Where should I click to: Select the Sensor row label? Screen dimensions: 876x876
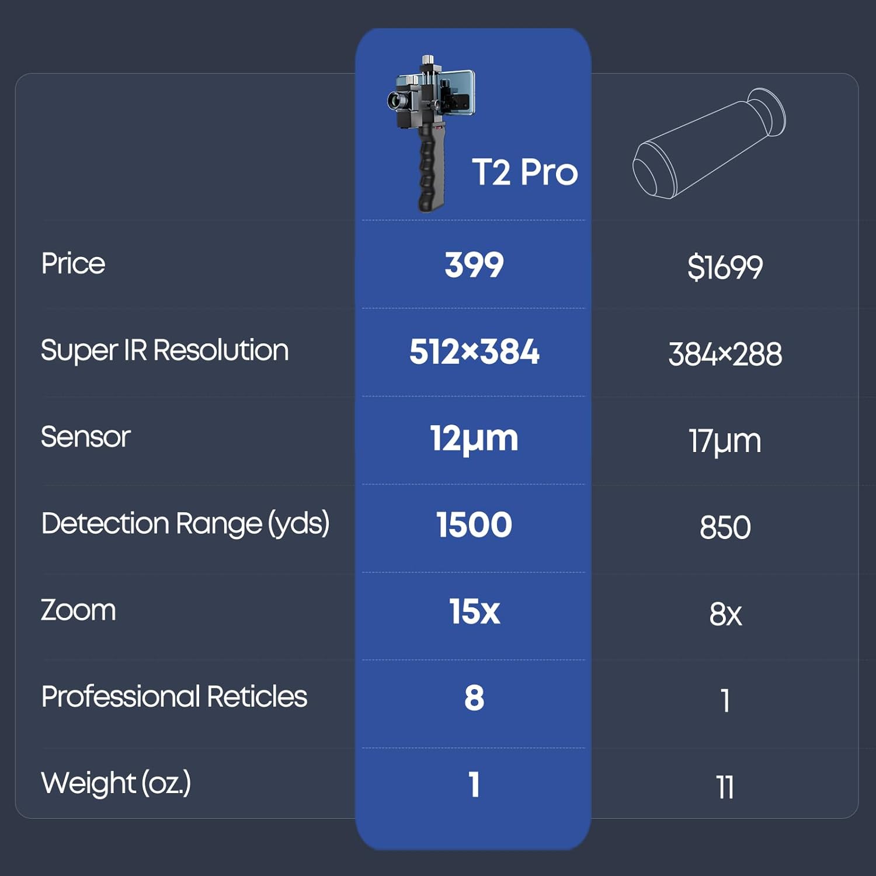click(x=86, y=437)
